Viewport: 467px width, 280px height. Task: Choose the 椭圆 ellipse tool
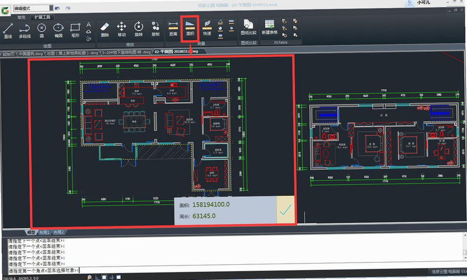click(x=58, y=31)
